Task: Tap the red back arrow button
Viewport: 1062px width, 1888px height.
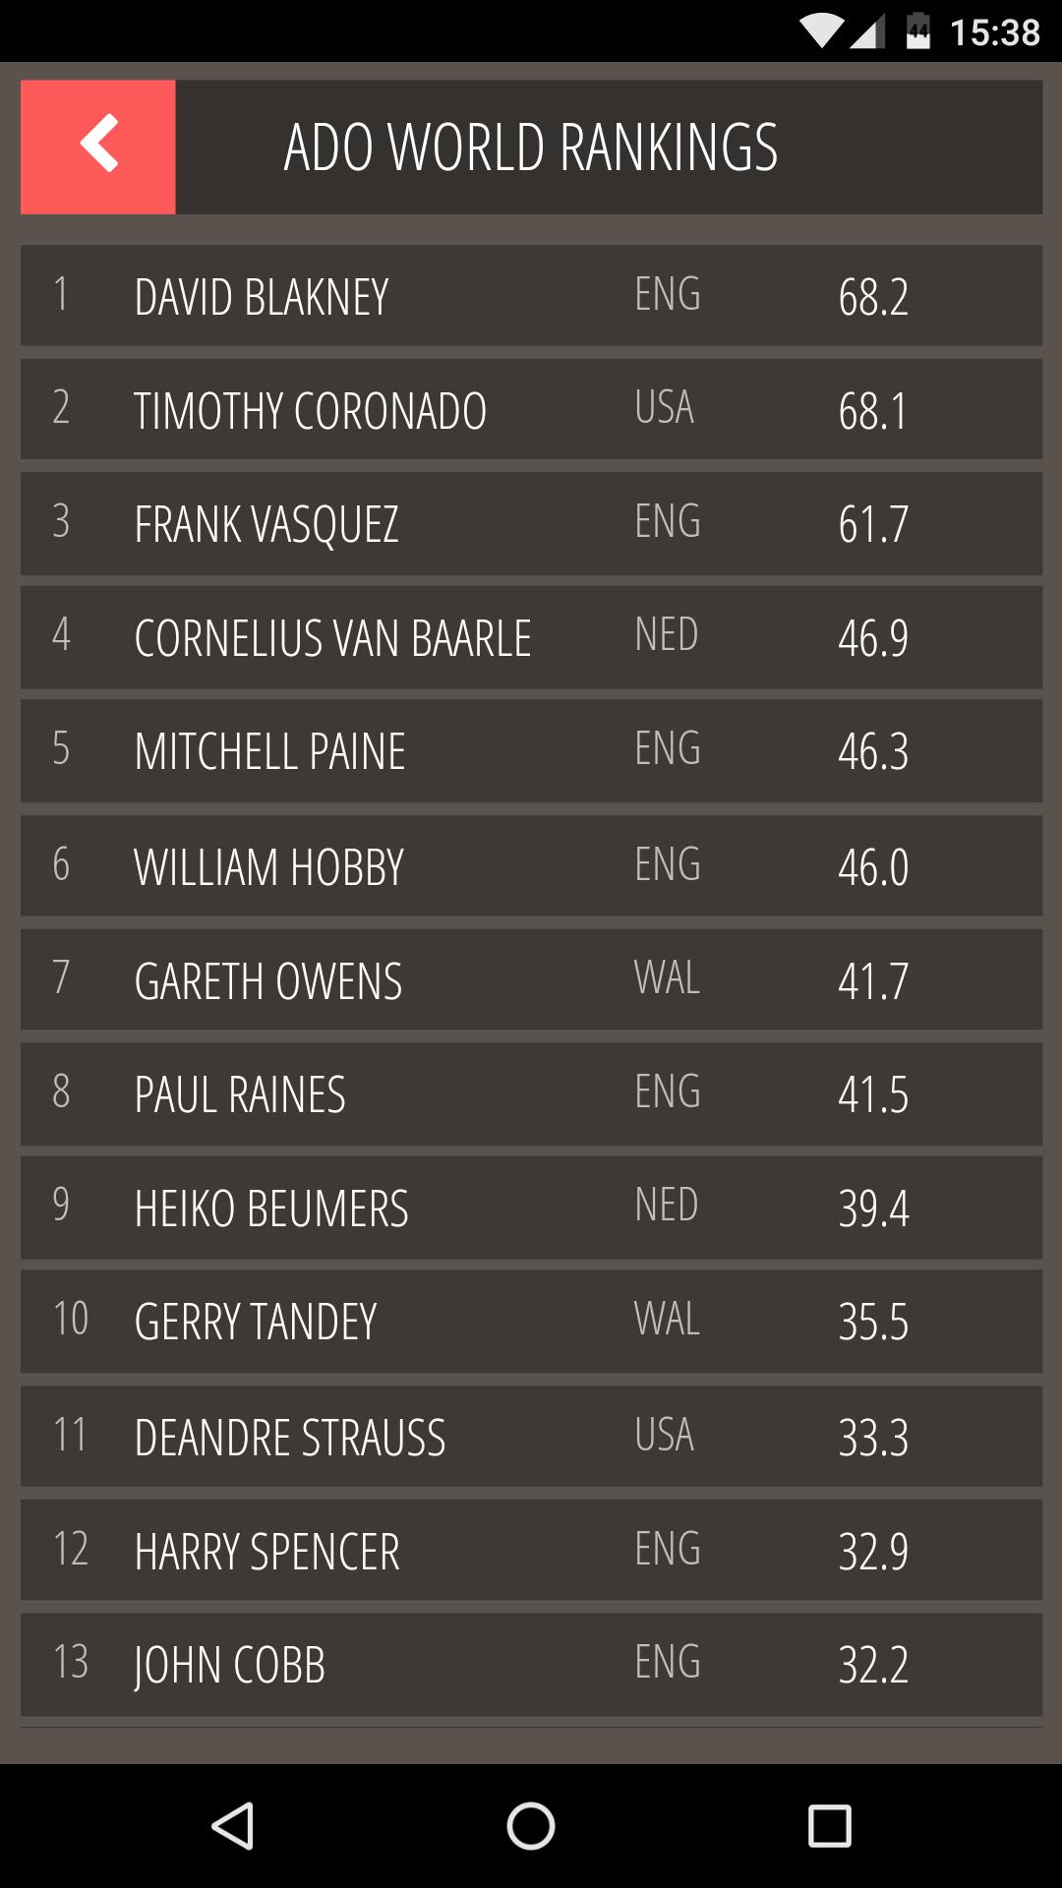Action: [x=98, y=147]
